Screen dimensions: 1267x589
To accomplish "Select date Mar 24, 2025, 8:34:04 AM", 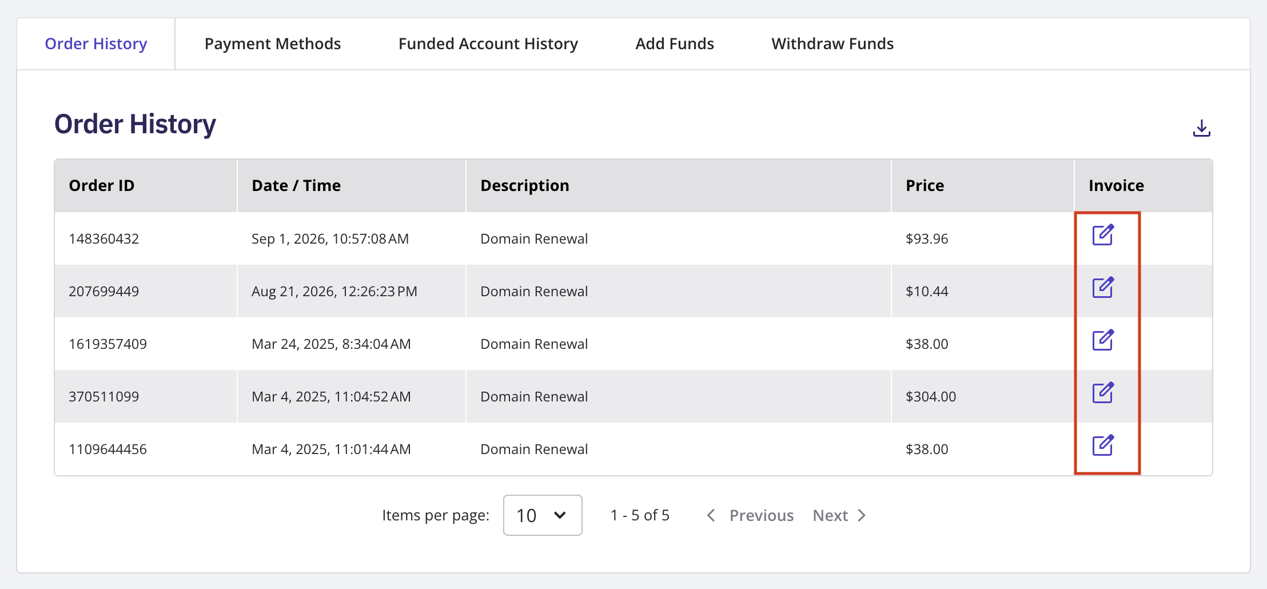I will click(x=332, y=344).
